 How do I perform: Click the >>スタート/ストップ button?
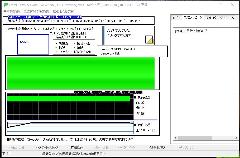click(46, 147)
